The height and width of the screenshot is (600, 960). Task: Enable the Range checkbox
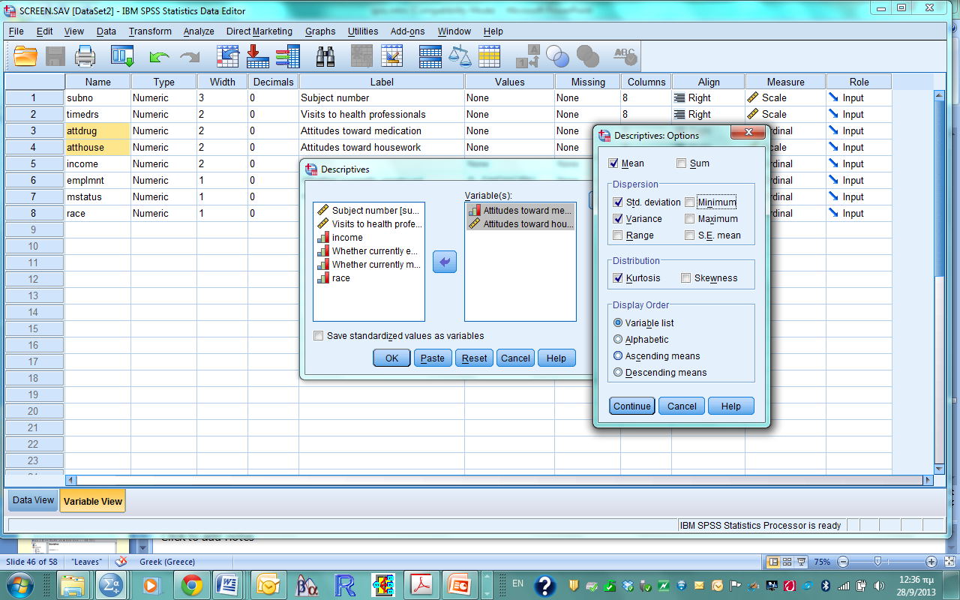[618, 235]
